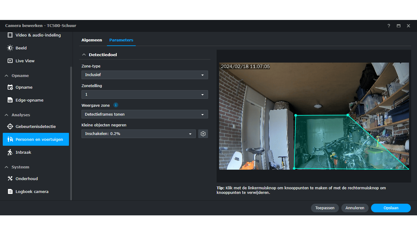Open the Zone-type dropdown showing Inclusief
This screenshot has height=235, width=417.
click(145, 75)
